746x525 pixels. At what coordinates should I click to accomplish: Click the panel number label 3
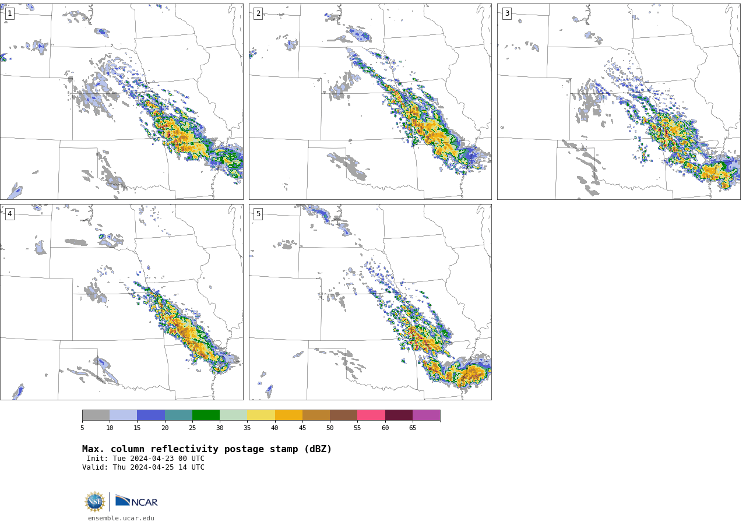click(x=506, y=13)
